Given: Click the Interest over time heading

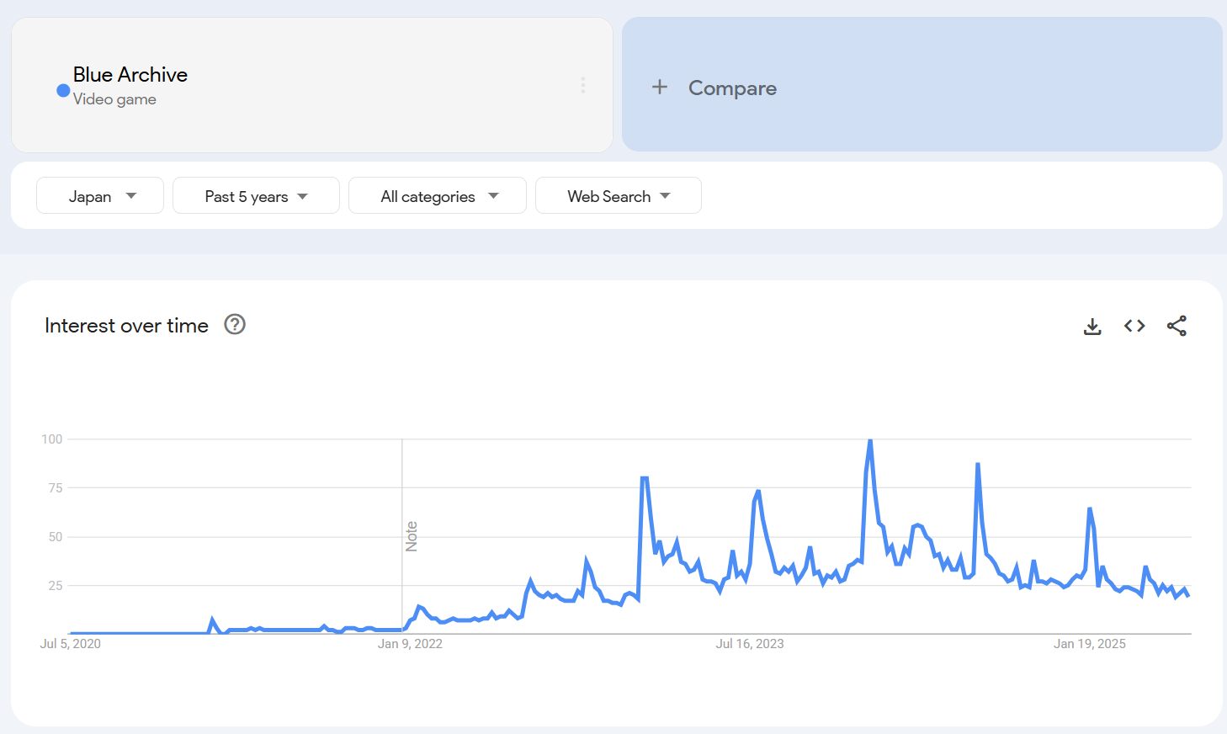Looking at the screenshot, I should 126,326.
